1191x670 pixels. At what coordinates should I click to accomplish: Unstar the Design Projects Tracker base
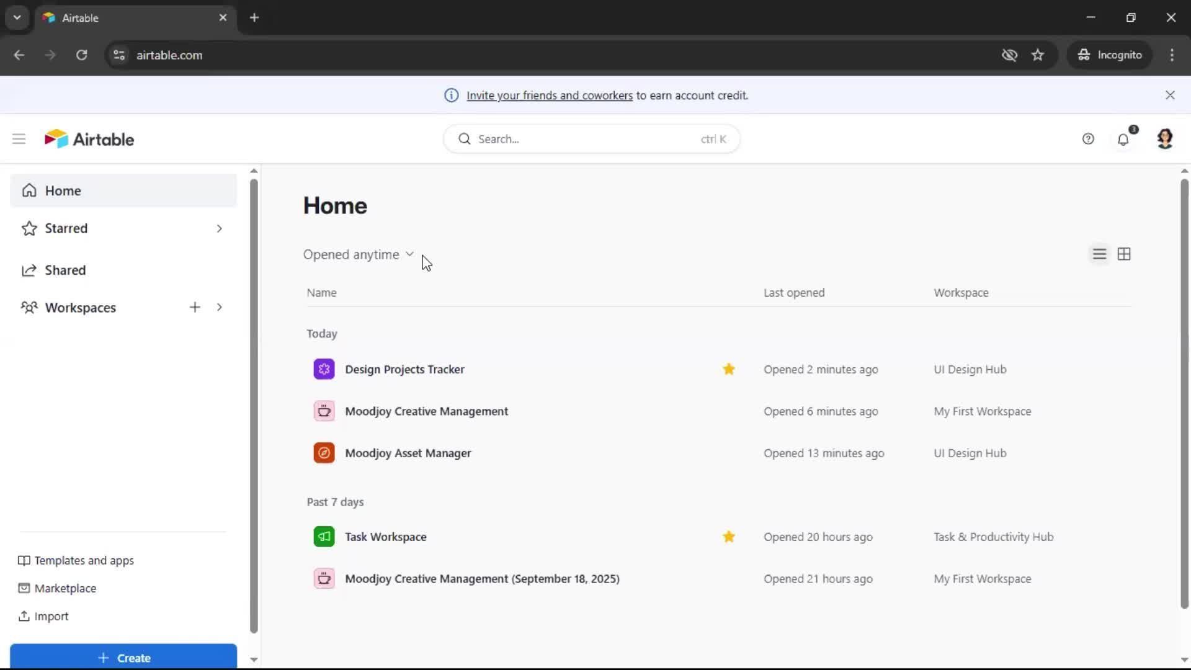729,370
